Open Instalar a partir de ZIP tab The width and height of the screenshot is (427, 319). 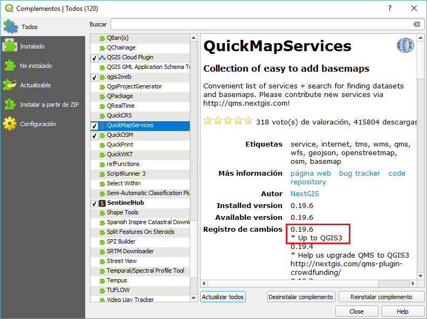click(43, 105)
